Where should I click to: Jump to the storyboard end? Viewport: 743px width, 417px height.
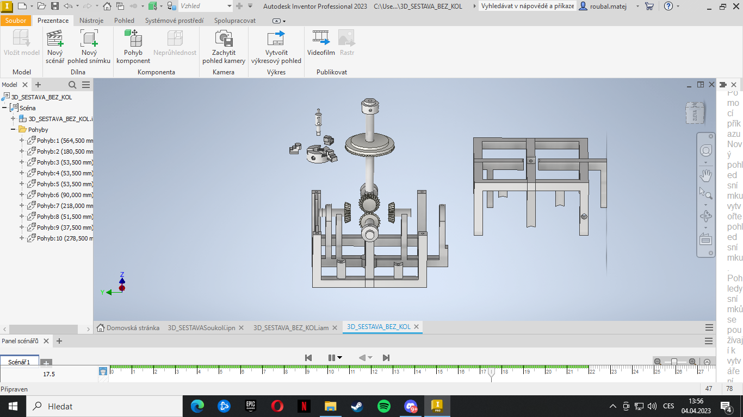click(x=386, y=357)
